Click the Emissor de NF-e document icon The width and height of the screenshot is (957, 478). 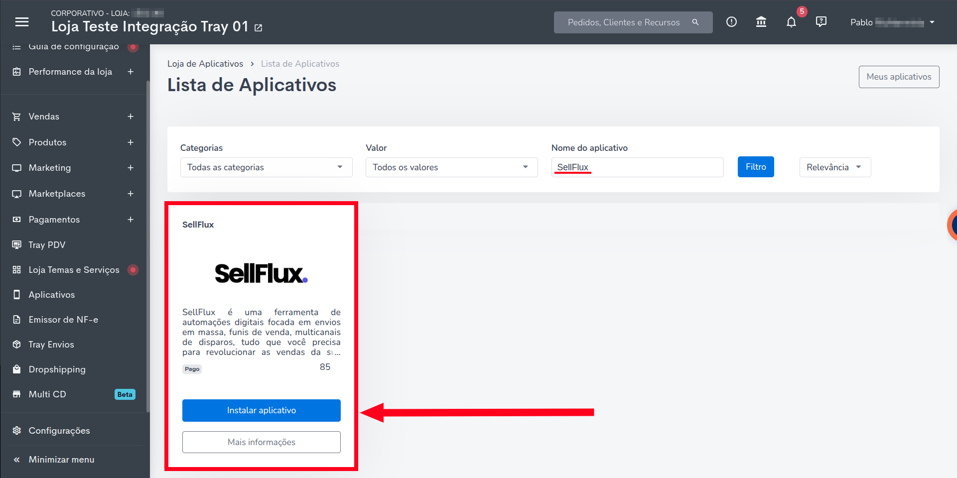click(17, 320)
